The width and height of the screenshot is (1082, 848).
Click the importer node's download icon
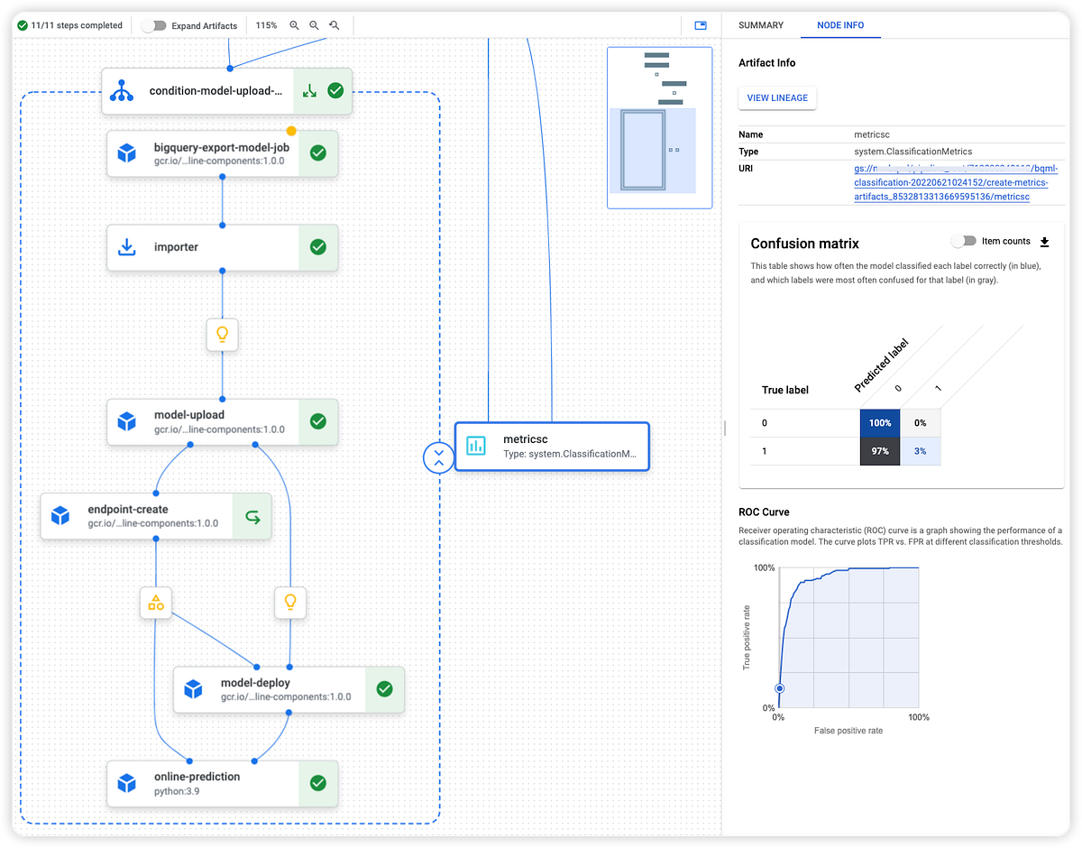pyautogui.click(x=127, y=246)
